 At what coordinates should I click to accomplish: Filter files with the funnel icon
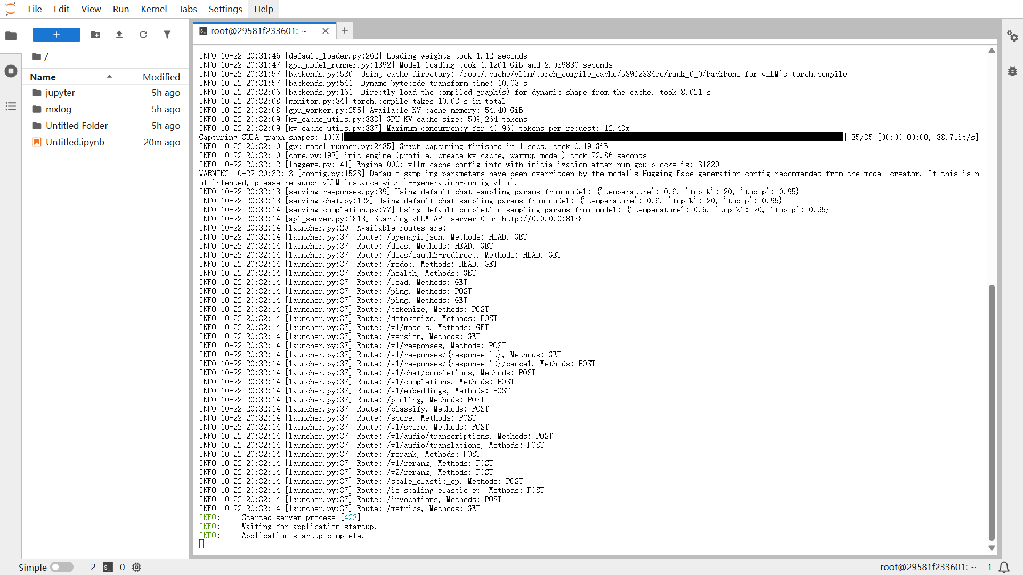[167, 35]
